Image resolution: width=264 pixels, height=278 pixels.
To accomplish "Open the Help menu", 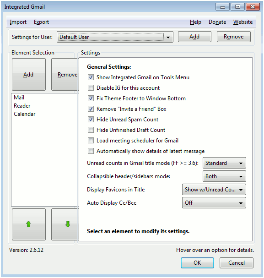I will tap(195, 22).
